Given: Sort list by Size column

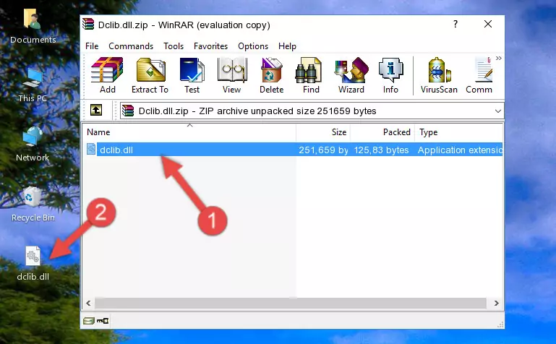Looking at the screenshot, I should tap(323, 132).
